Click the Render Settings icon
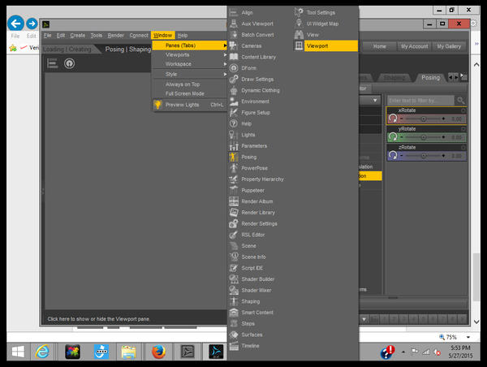The width and height of the screenshot is (487, 367). [x=234, y=224]
